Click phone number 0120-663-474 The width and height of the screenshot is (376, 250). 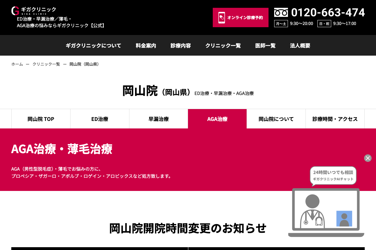(328, 12)
